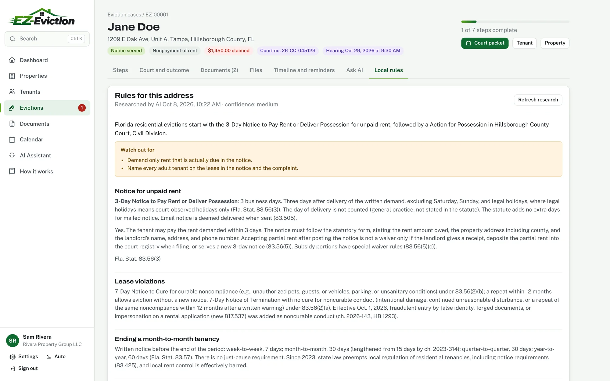This screenshot has width=610, height=381.
Task: Click the Sign out arrow icon
Action: point(13,369)
